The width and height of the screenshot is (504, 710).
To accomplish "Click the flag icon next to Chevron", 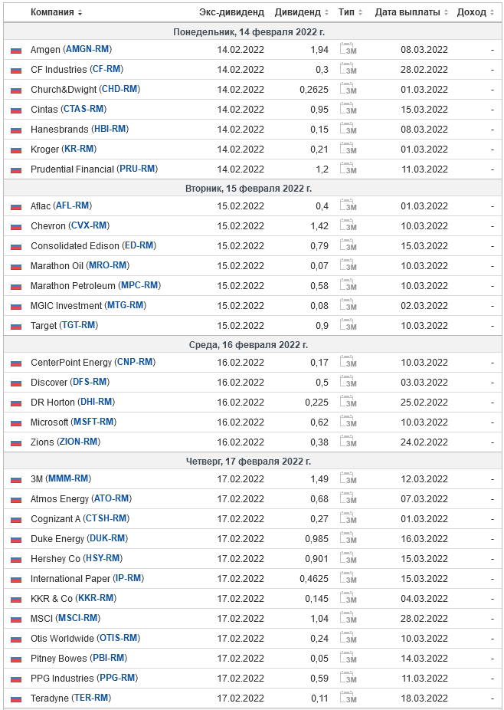I will (x=16, y=227).
